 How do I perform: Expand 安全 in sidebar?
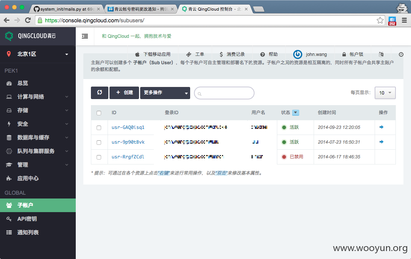(38, 124)
